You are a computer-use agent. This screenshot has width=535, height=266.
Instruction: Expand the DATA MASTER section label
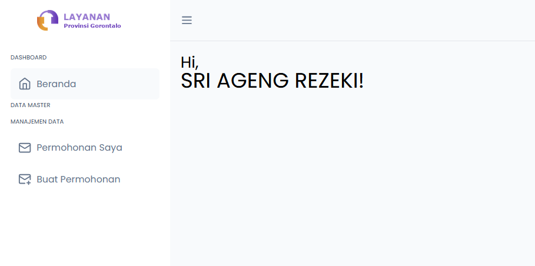31,105
